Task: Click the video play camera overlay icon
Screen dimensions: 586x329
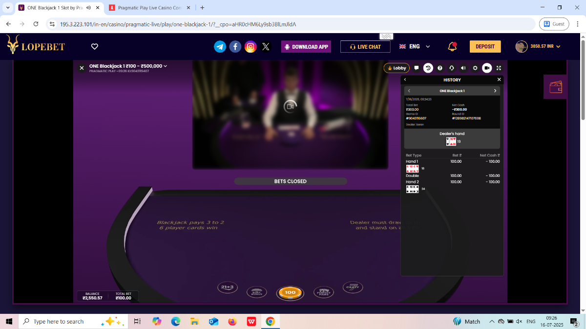Action: pyautogui.click(x=290, y=105)
